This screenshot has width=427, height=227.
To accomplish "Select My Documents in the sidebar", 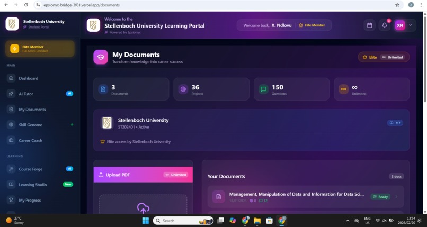I will 40,110.
